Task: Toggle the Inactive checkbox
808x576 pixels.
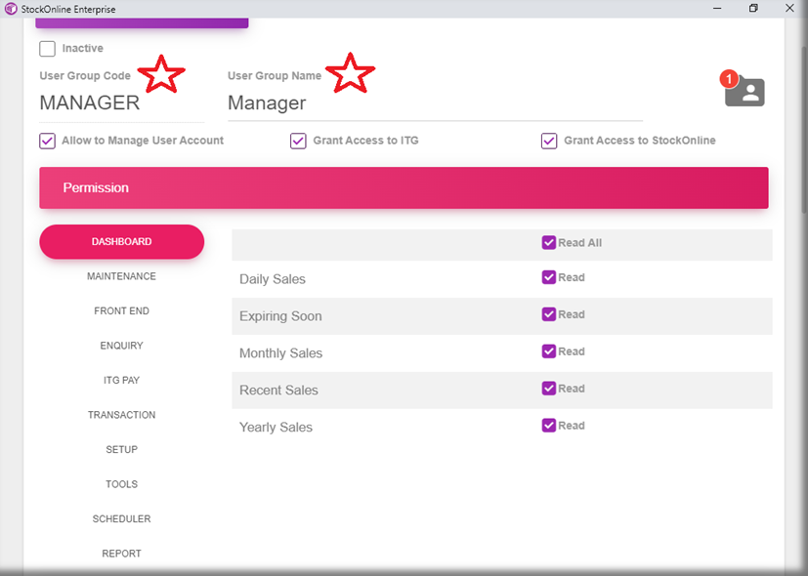Action: tap(47, 49)
